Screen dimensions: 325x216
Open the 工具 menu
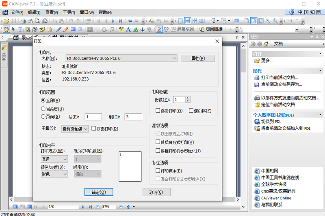click(x=69, y=12)
